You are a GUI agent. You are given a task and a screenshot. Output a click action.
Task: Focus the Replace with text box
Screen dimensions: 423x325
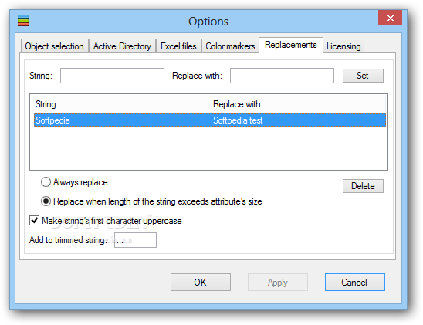tap(282, 76)
